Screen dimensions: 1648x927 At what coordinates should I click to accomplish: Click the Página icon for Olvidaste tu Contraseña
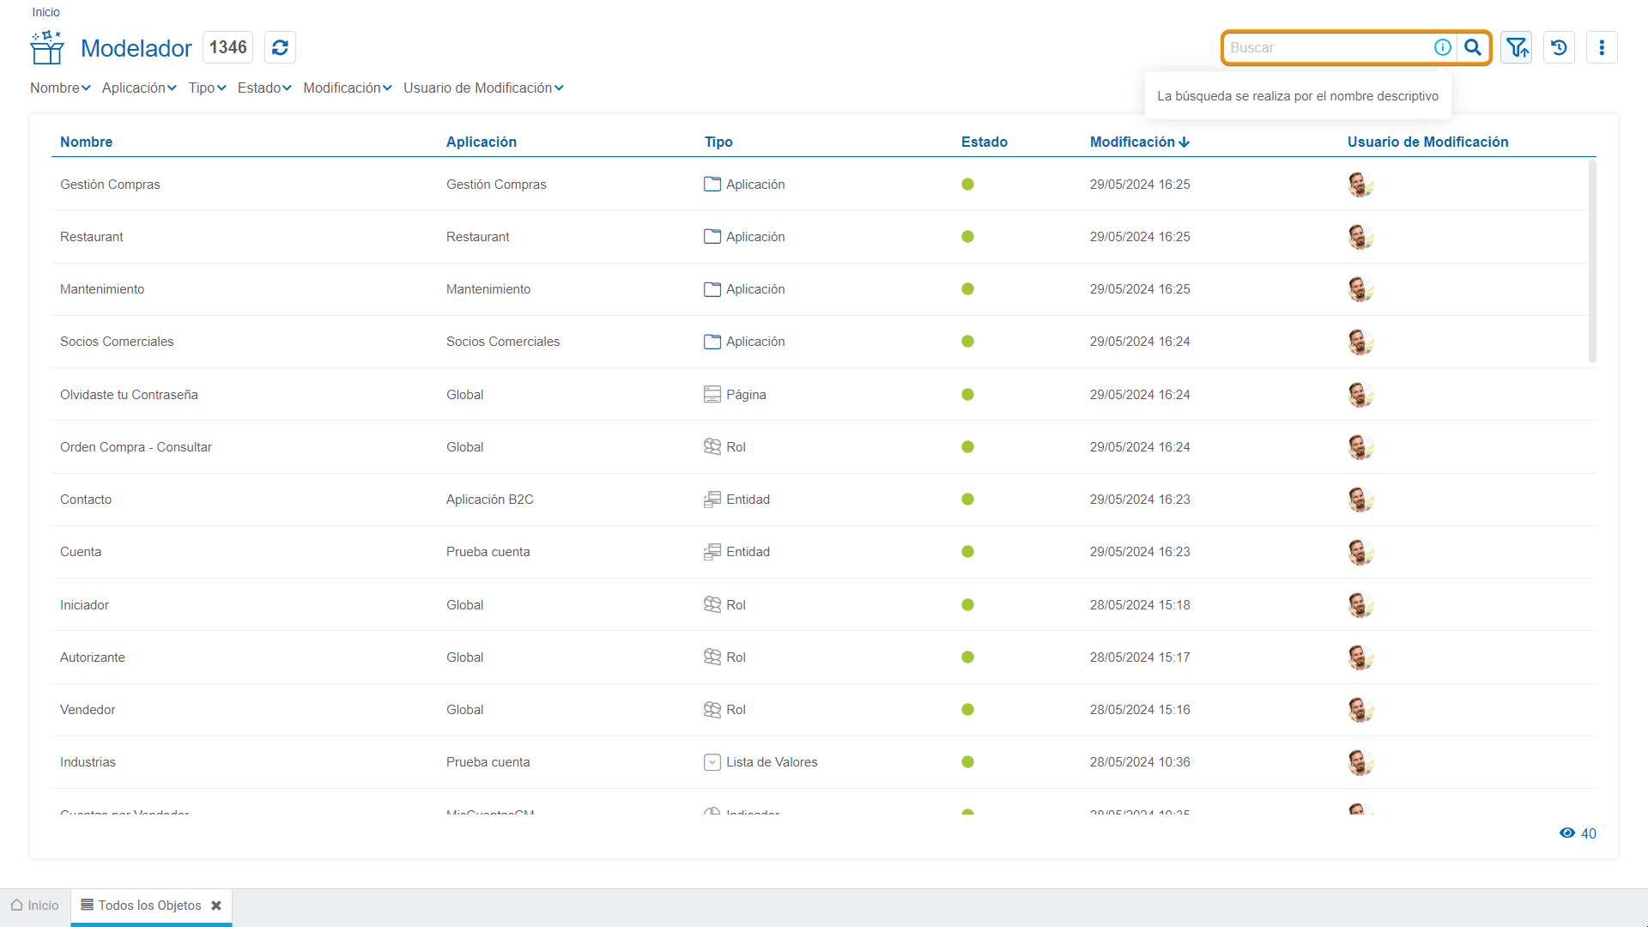712,395
